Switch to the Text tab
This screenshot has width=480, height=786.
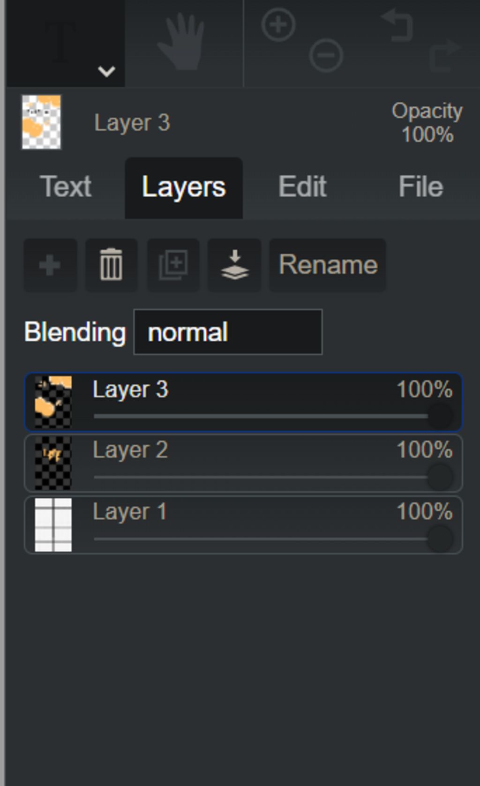coord(66,187)
